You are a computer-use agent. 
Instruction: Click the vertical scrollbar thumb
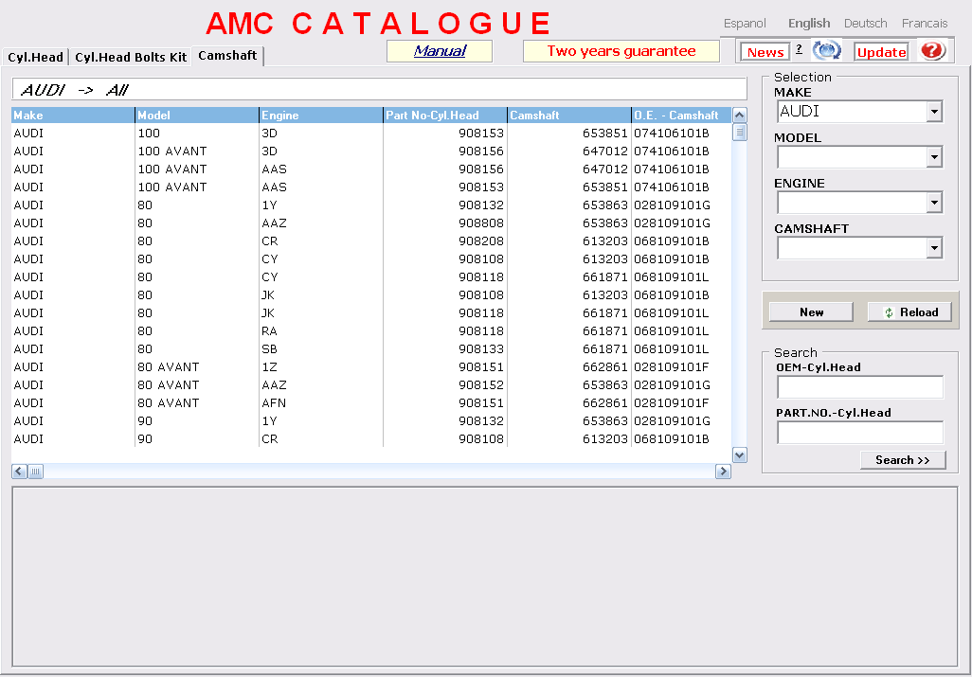(x=740, y=132)
